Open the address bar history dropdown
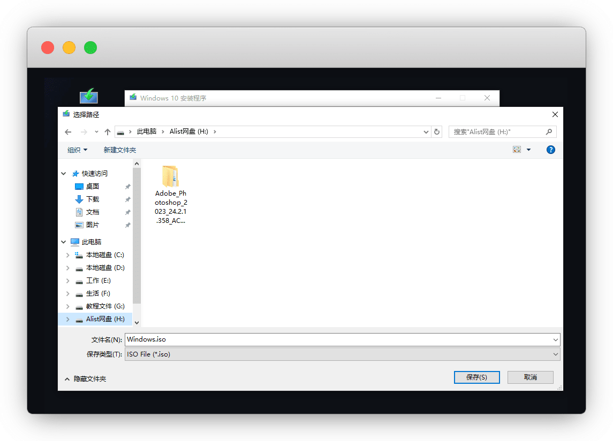 (x=426, y=132)
